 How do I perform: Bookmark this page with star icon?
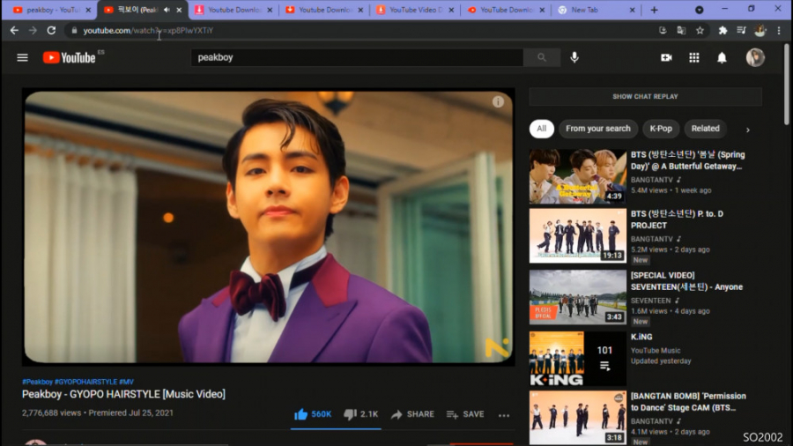coord(700,30)
